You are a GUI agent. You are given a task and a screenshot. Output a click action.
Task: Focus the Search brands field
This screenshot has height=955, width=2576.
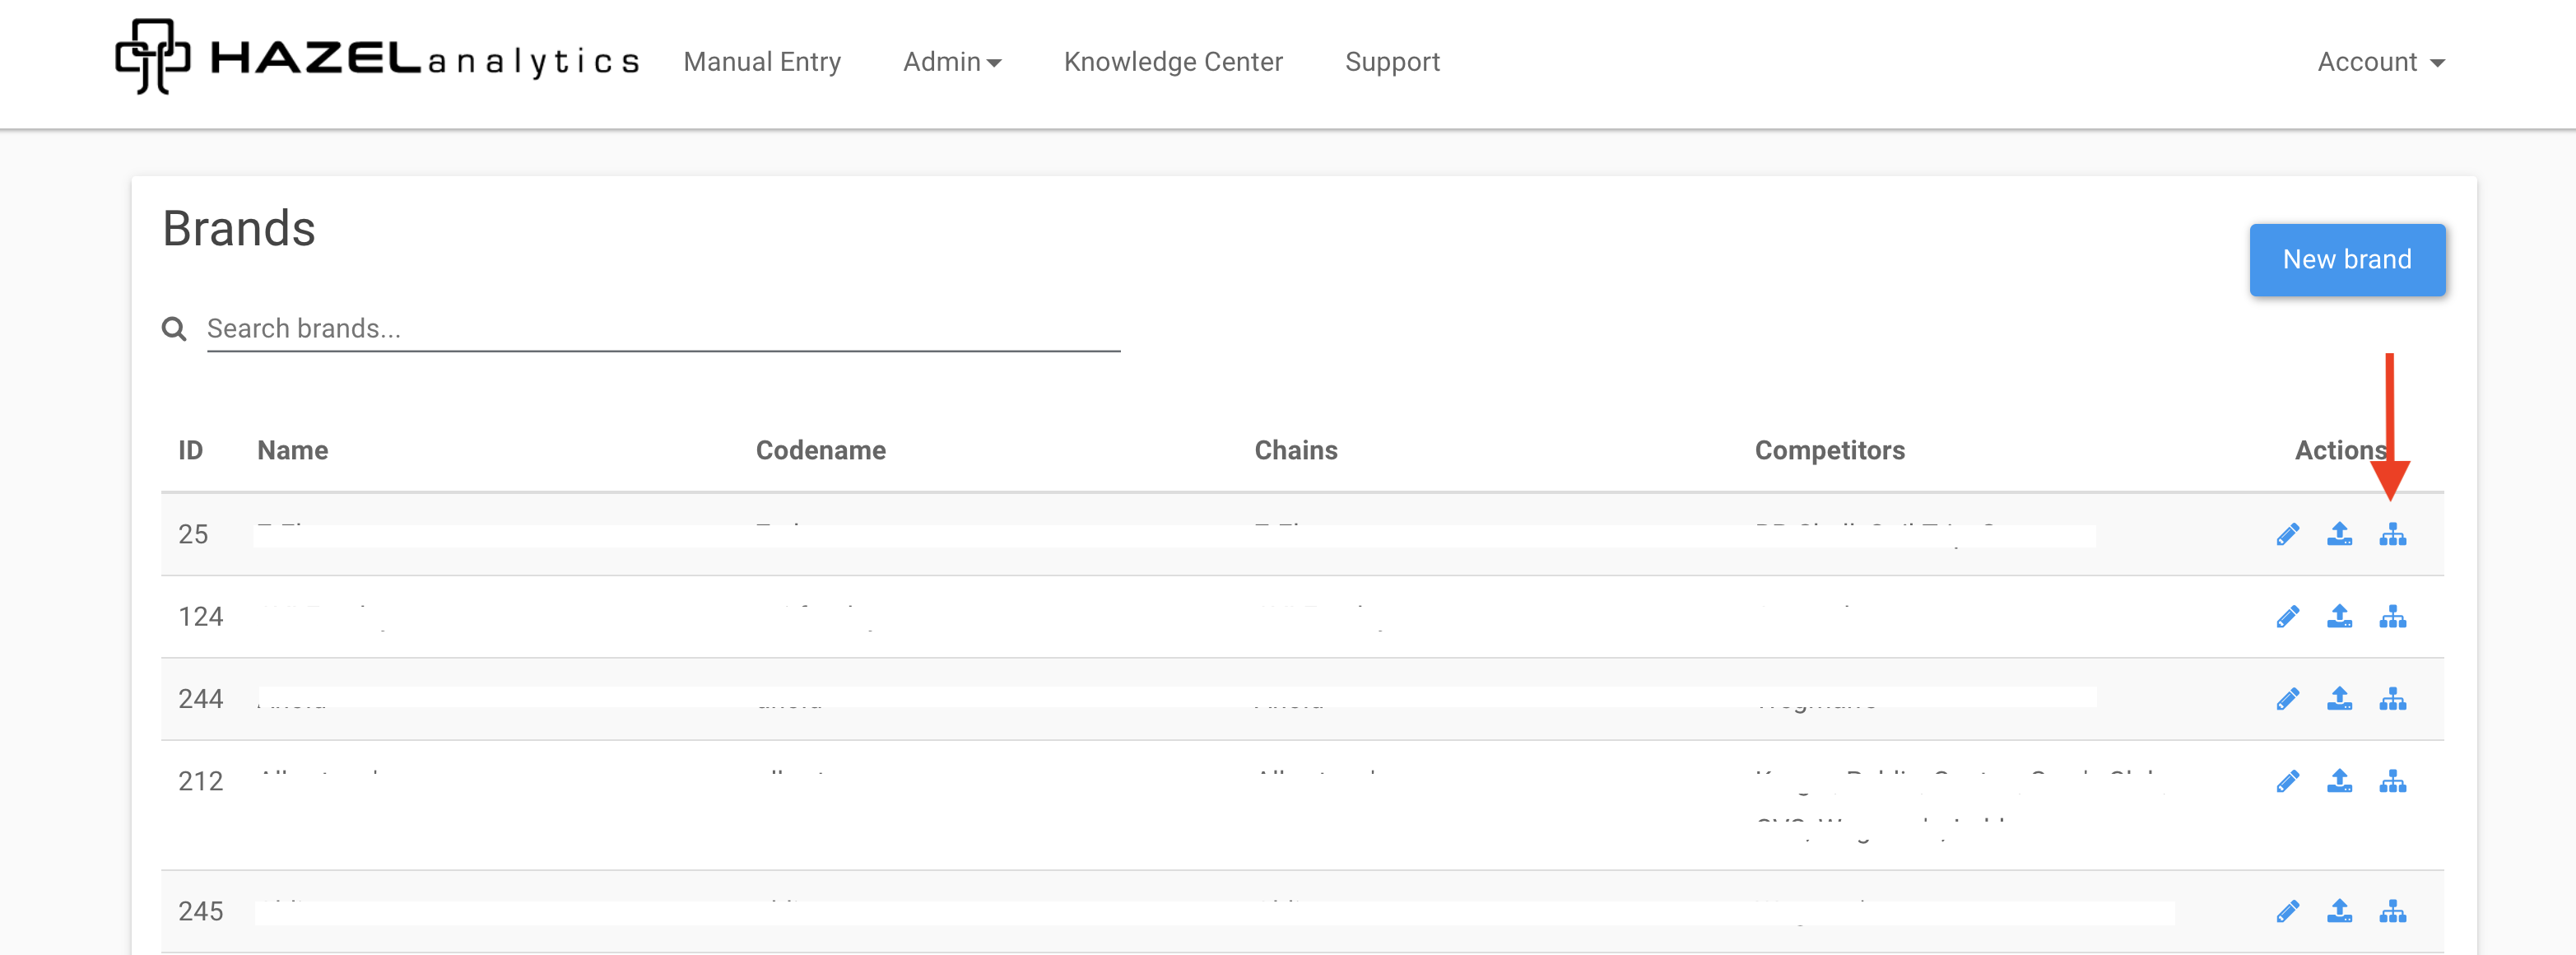click(662, 329)
